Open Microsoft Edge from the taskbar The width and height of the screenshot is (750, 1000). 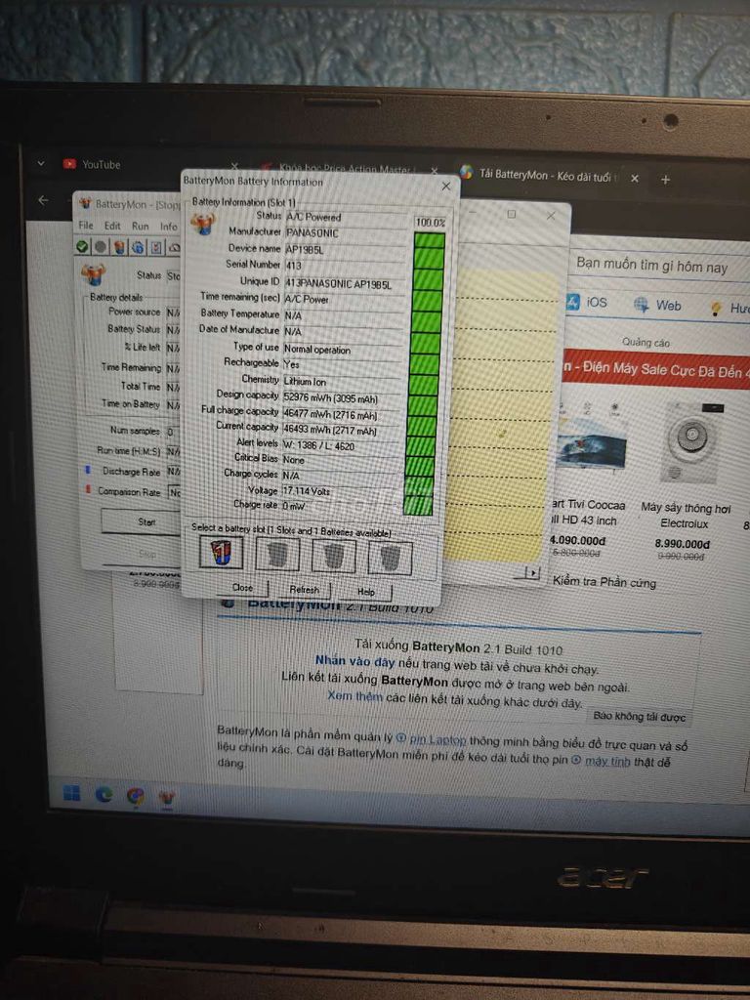(x=104, y=794)
